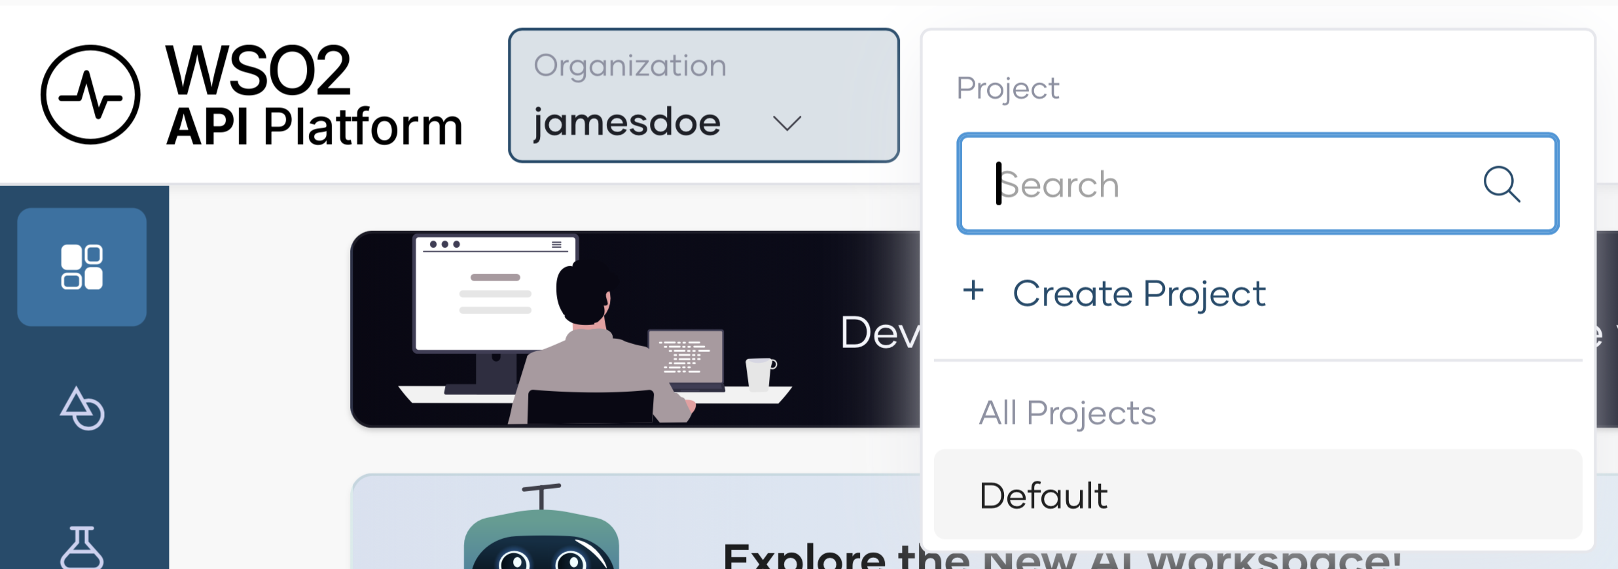Open the Overview grid icon in sidebar

82,267
